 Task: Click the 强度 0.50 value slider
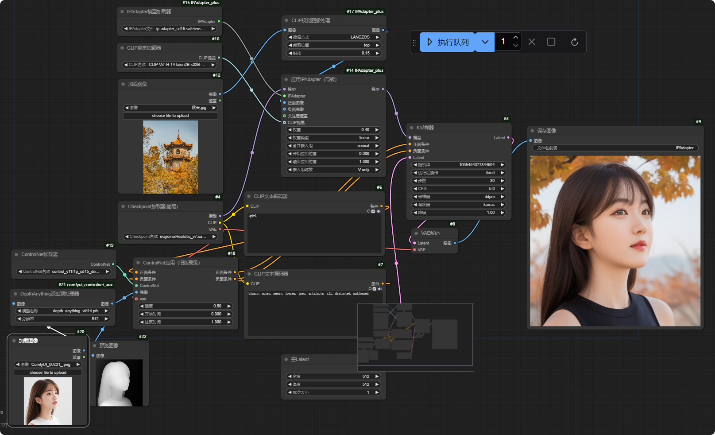point(186,306)
